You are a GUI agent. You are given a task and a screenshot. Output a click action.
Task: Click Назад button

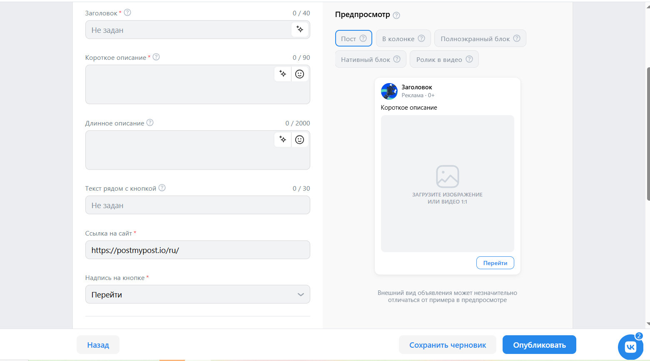98,345
